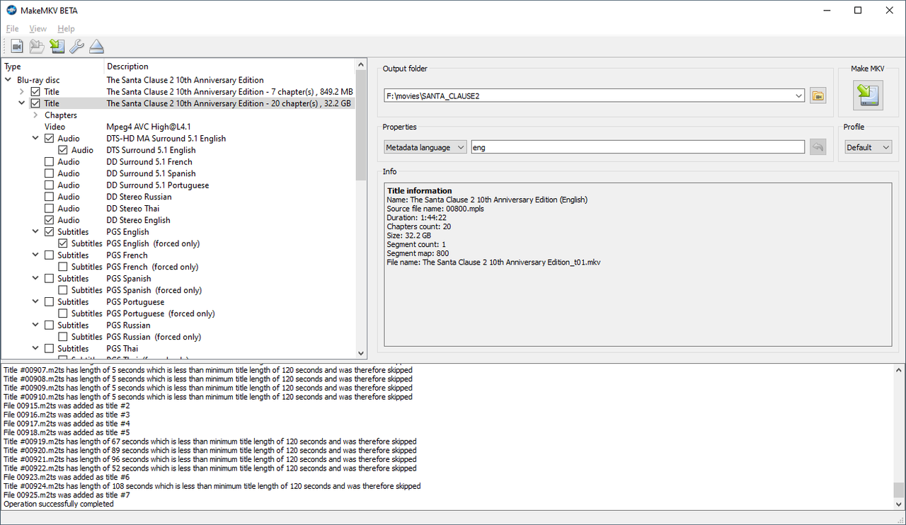
Task: Toggle DTS Surround 5.1 English audio checkbox
Action: (63, 150)
